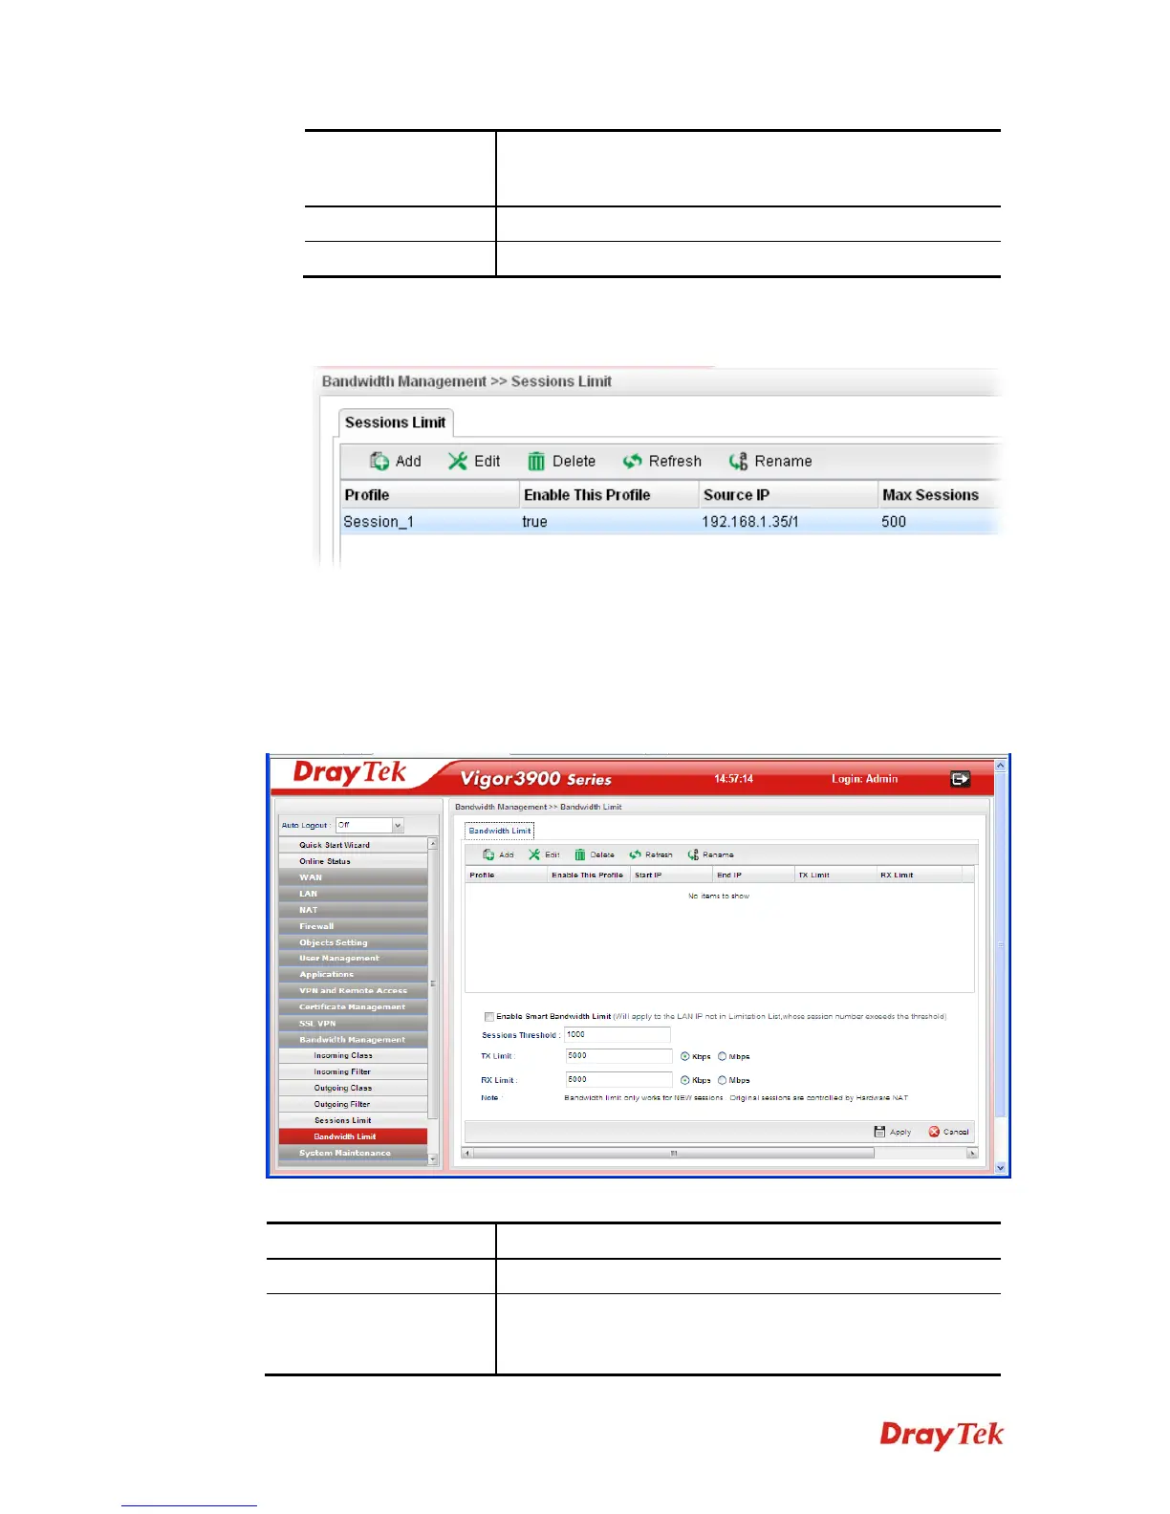Viewport: 1170px width, 1514px height.
Task: Click page scroll-up arrow in Vigor3900 window
Action: coord(1001,765)
